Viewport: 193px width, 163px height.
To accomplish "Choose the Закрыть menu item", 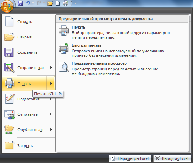I will [x=29, y=146].
